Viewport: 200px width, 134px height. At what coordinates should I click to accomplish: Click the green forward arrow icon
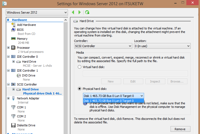point(79,12)
